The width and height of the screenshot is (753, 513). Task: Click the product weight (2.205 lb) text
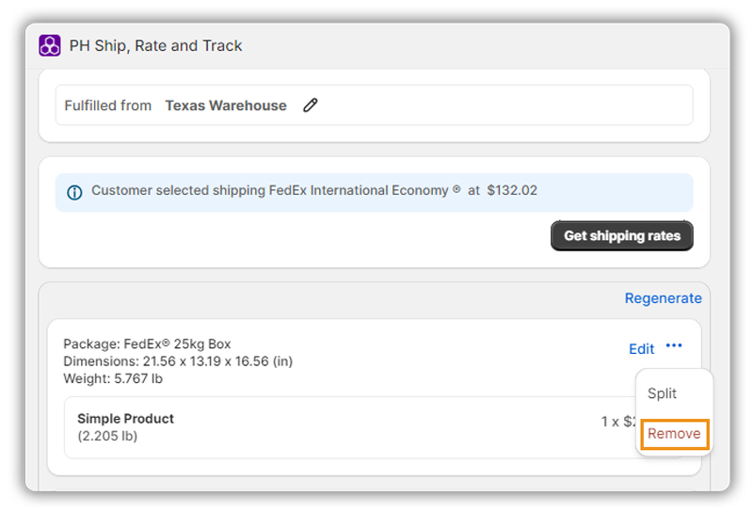click(x=107, y=436)
